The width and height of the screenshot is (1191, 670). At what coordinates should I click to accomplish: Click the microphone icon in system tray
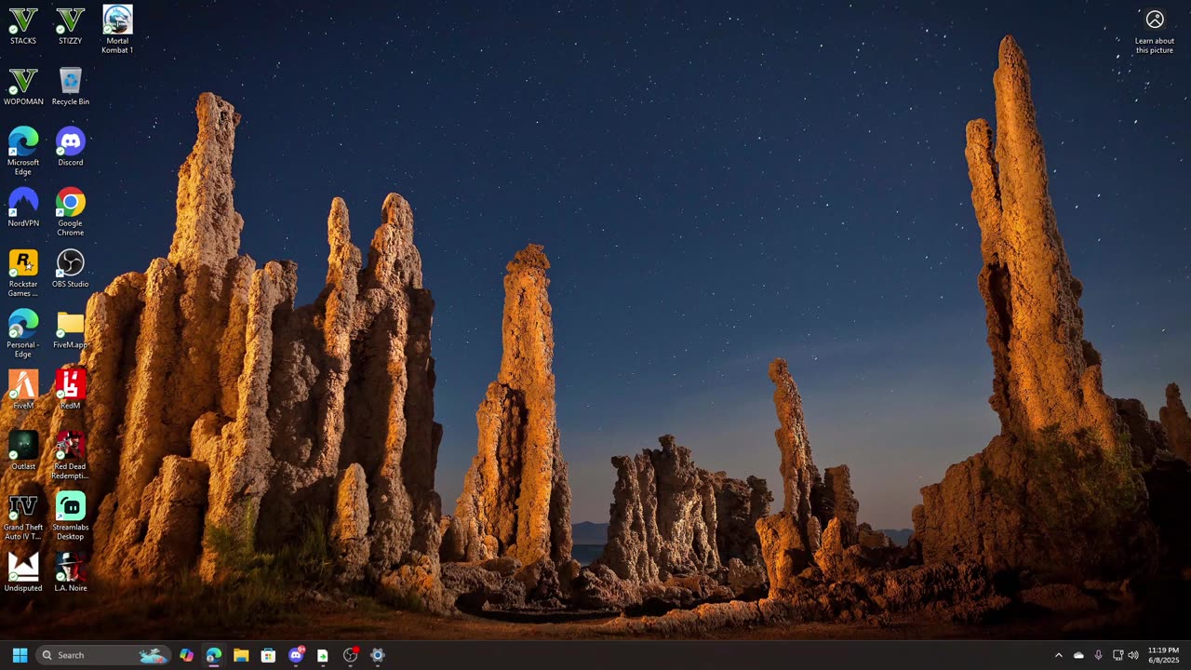[x=1098, y=655]
